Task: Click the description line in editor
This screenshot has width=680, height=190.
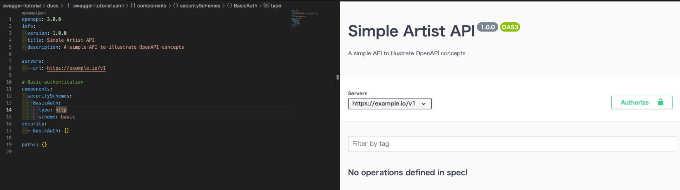Action: click(106, 47)
